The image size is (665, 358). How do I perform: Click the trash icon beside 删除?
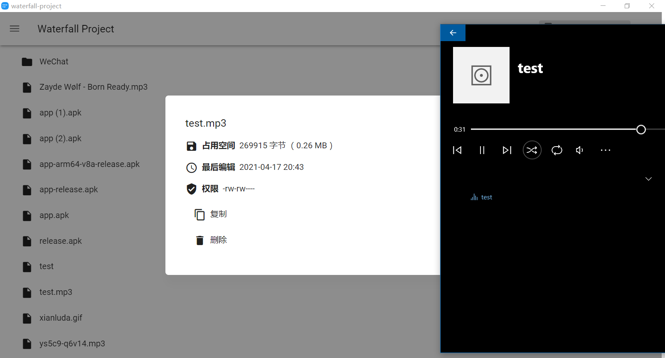(x=200, y=240)
